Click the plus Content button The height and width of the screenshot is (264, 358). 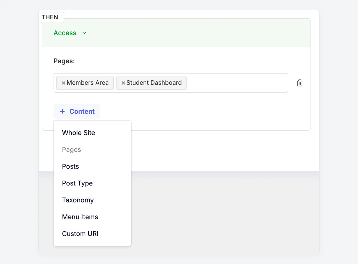(77, 111)
